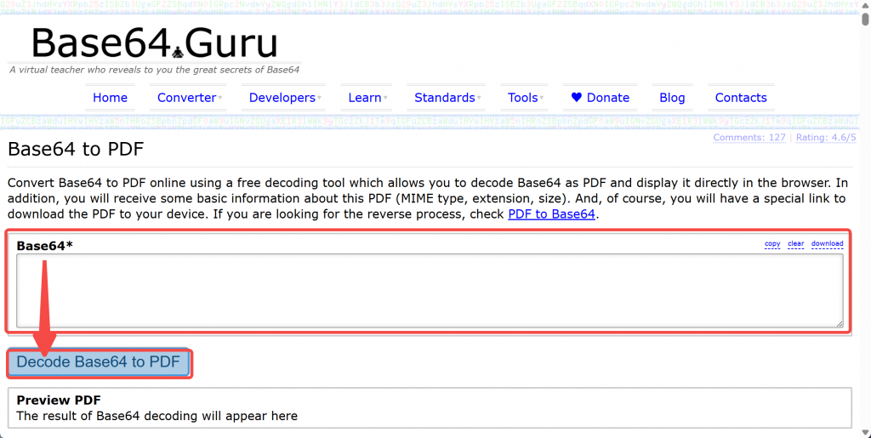
Task: Open the Contacts page
Action: pos(741,98)
